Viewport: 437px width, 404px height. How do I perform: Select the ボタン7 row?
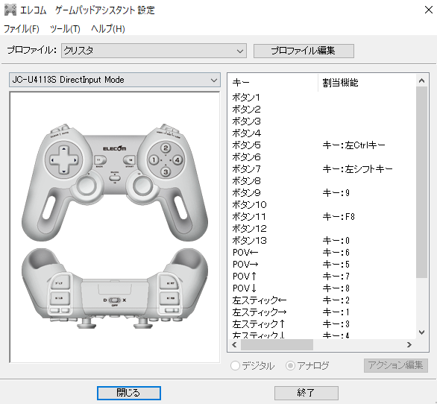pyautogui.click(x=322, y=169)
